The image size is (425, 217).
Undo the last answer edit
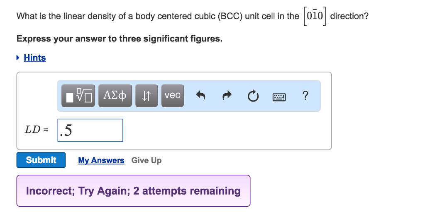[x=201, y=96]
